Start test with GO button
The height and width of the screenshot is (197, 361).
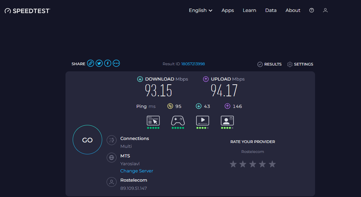(x=87, y=140)
